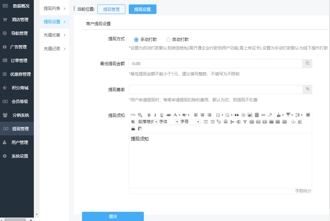Image resolution: width=330 pixels, height=221 pixels.
Task: Align text left in editor
Action: point(196,115)
